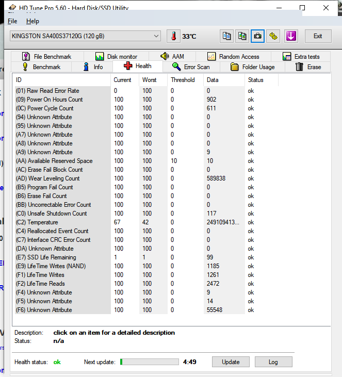Image resolution: width=342 pixels, height=377 pixels.
Task: Open the Help menu
Action: point(32,21)
